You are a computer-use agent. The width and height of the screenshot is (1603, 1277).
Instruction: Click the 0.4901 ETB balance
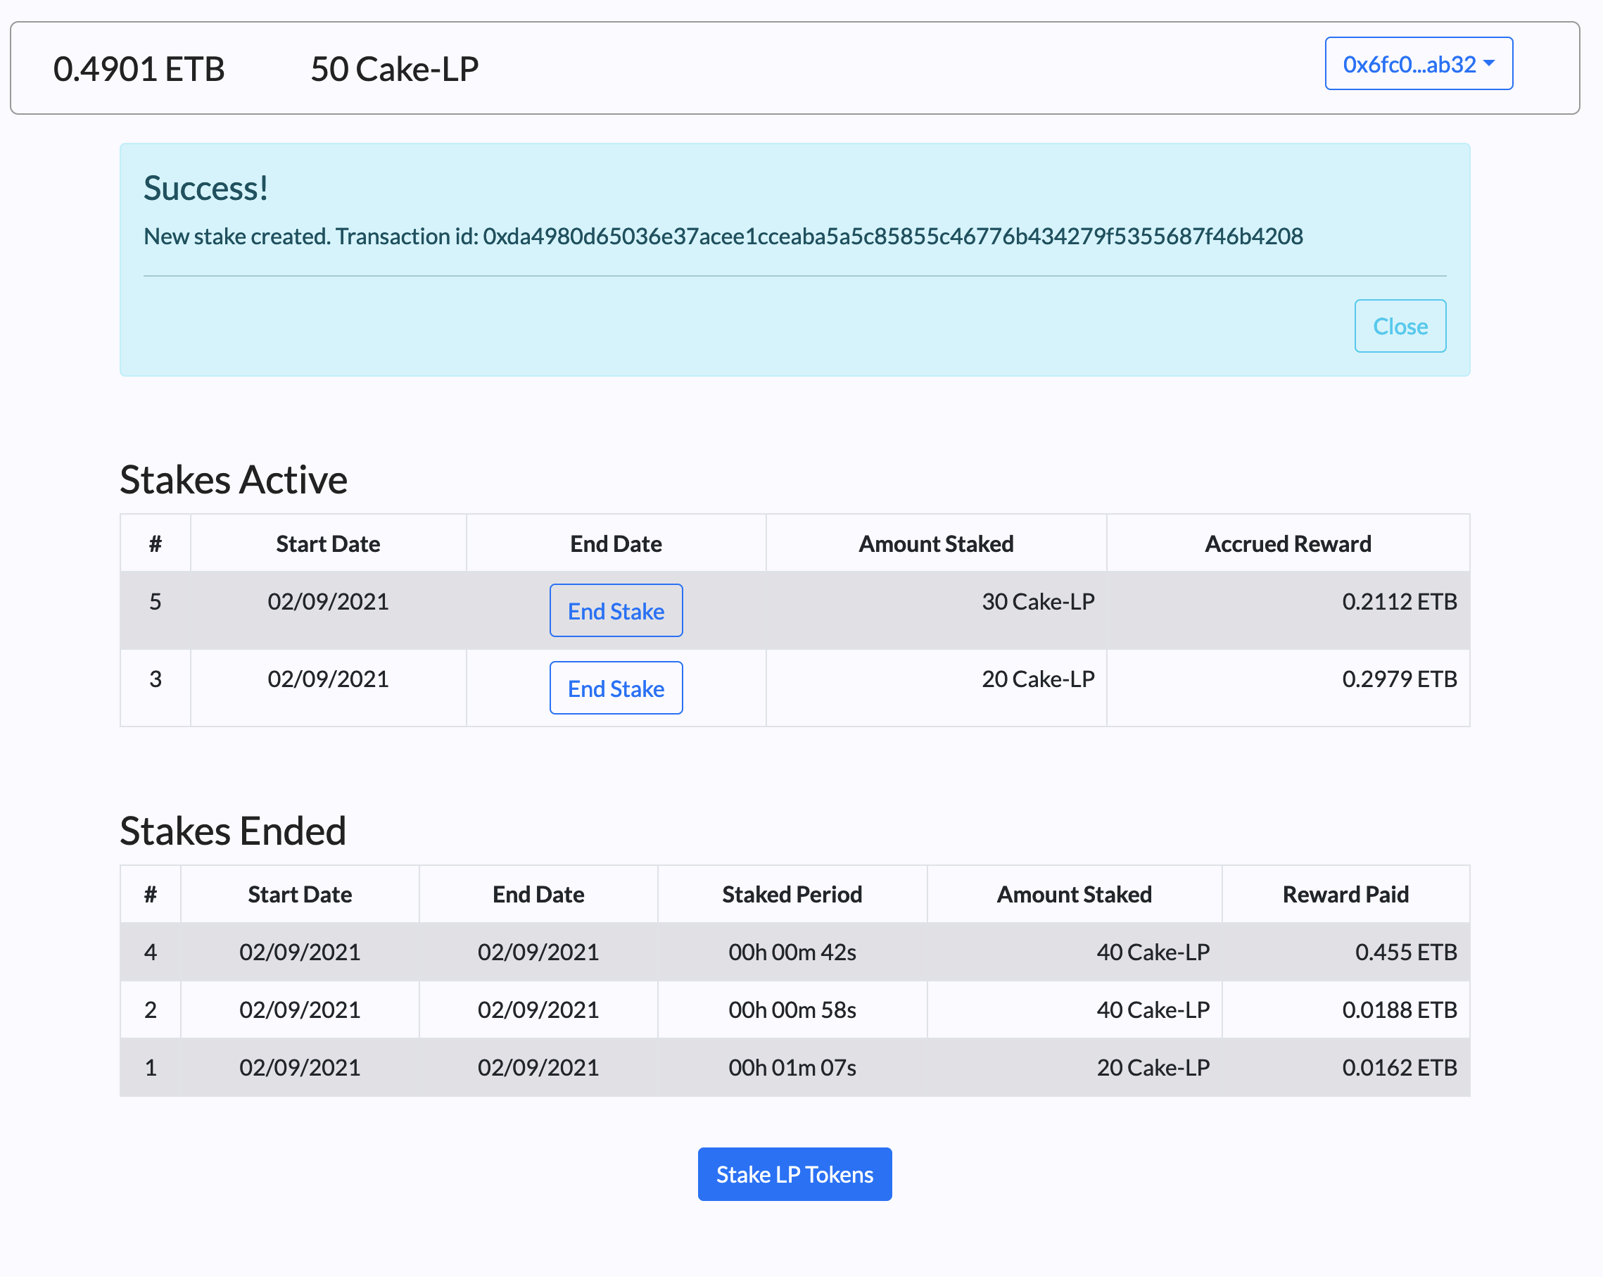click(x=139, y=69)
